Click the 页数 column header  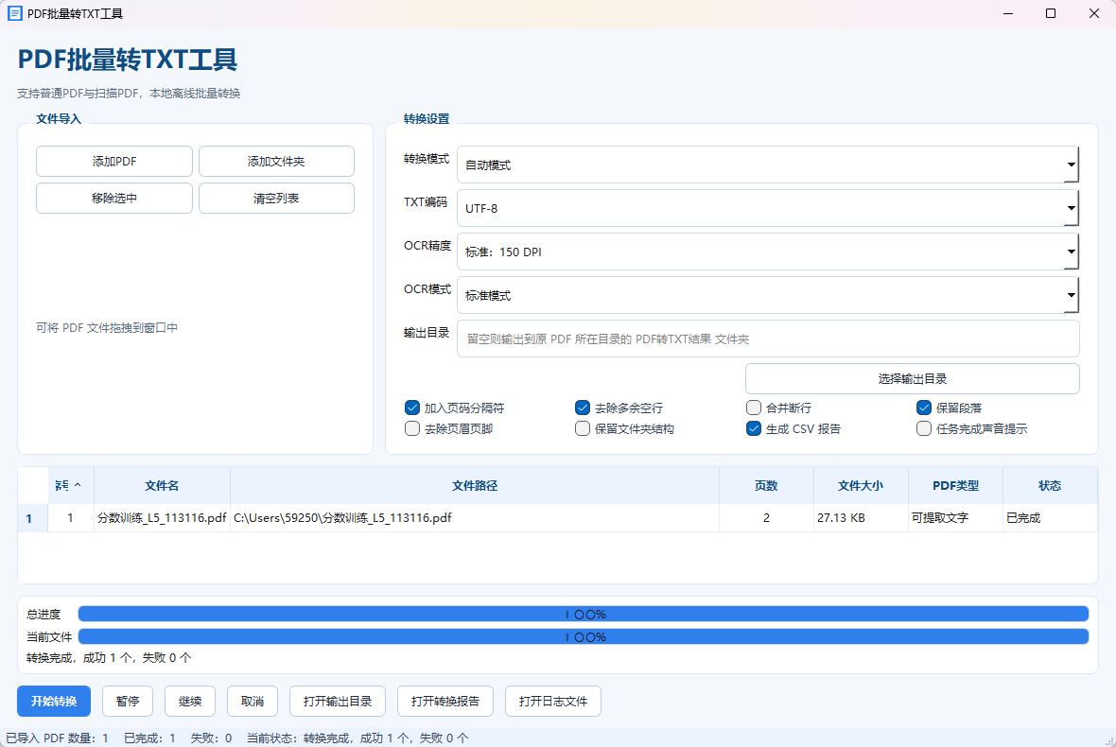(x=766, y=485)
